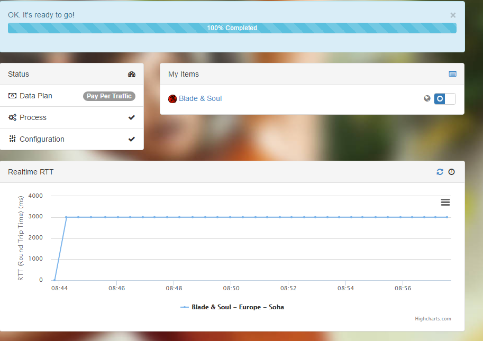Click the RTT (Round Trip Time) axis title
Image resolution: width=483 pixels, height=341 pixels.
[x=21, y=238]
